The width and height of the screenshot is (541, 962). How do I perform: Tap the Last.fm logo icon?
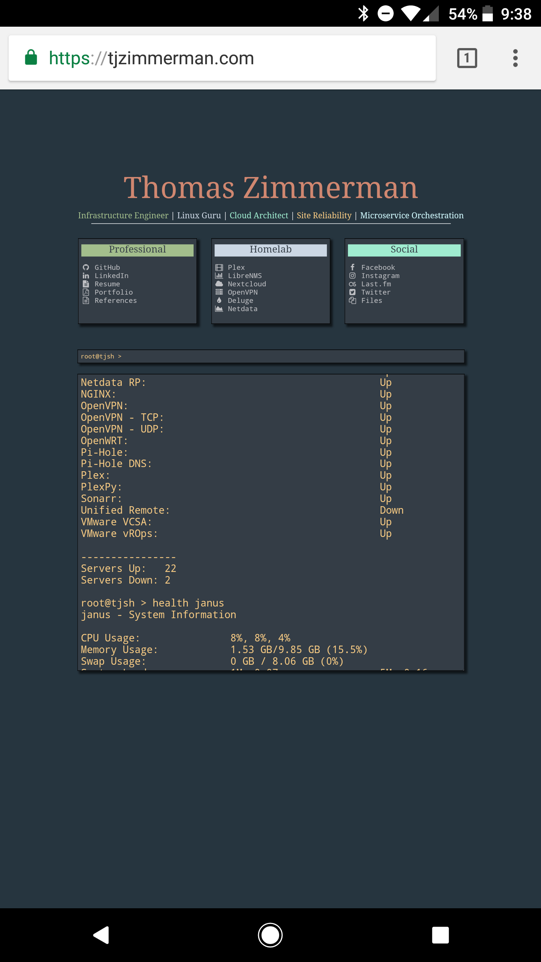point(352,284)
